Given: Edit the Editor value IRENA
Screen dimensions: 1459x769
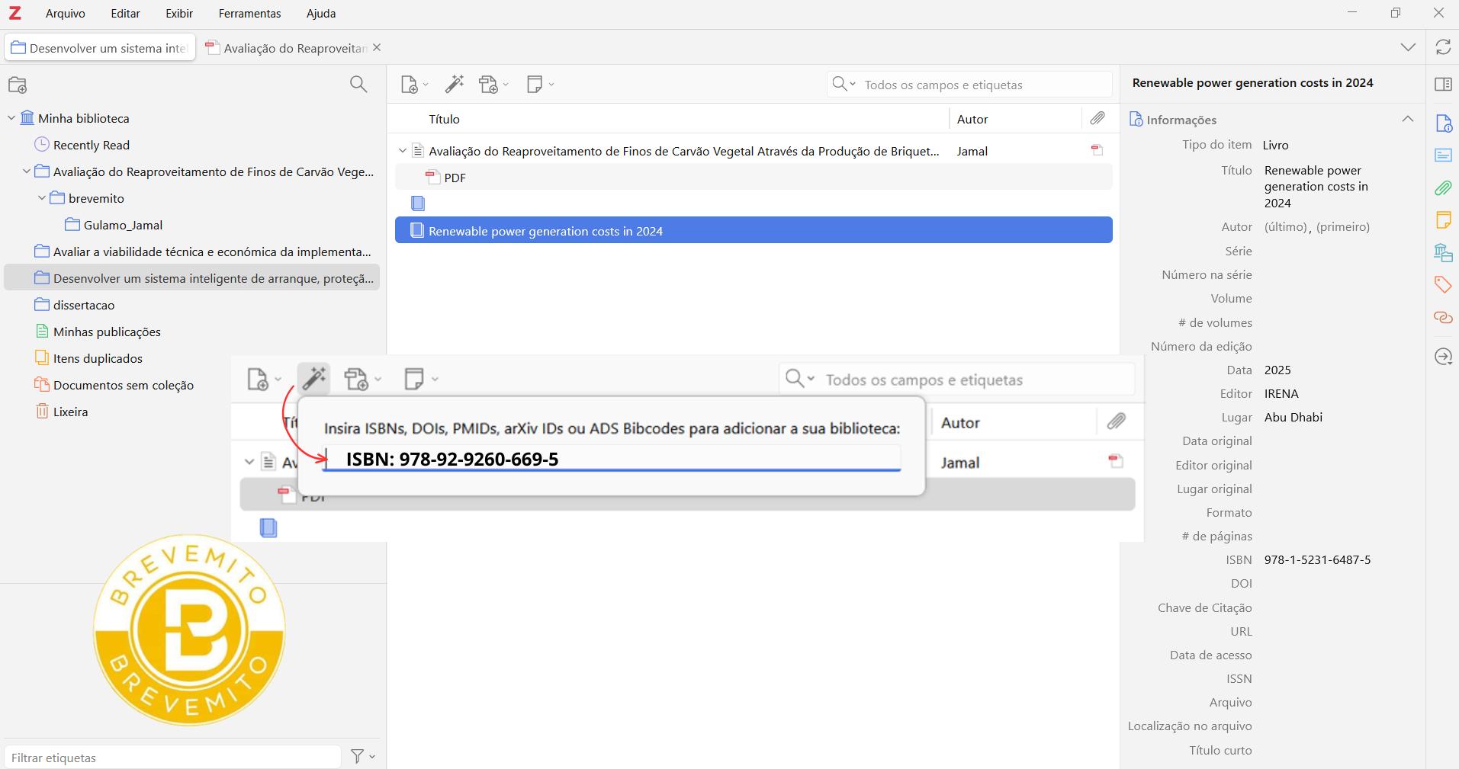Looking at the screenshot, I should click(x=1281, y=393).
